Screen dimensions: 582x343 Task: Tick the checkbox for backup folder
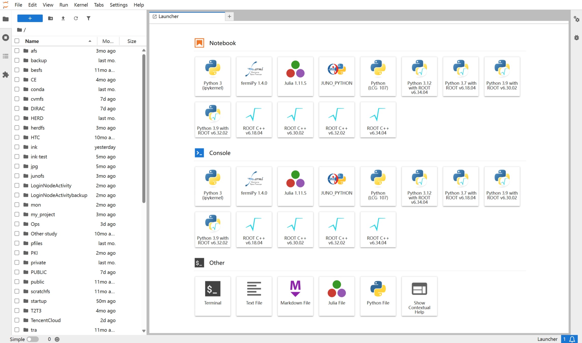point(17,60)
